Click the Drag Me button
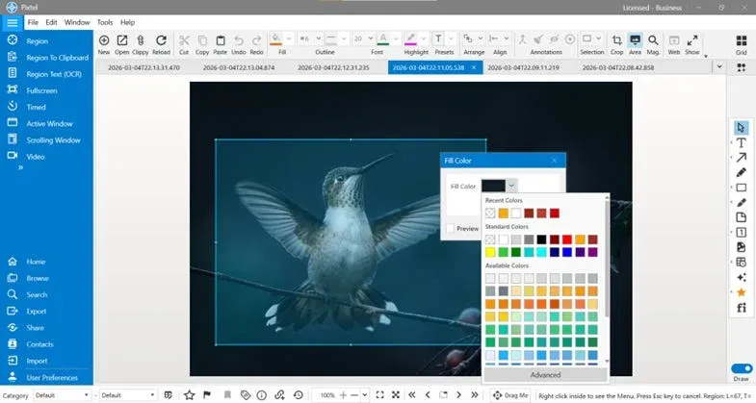The width and height of the screenshot is (756, 403). click(510, 395)
